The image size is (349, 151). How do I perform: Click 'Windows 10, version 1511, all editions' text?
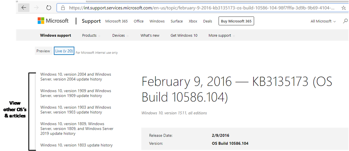(x=174, y=113)
